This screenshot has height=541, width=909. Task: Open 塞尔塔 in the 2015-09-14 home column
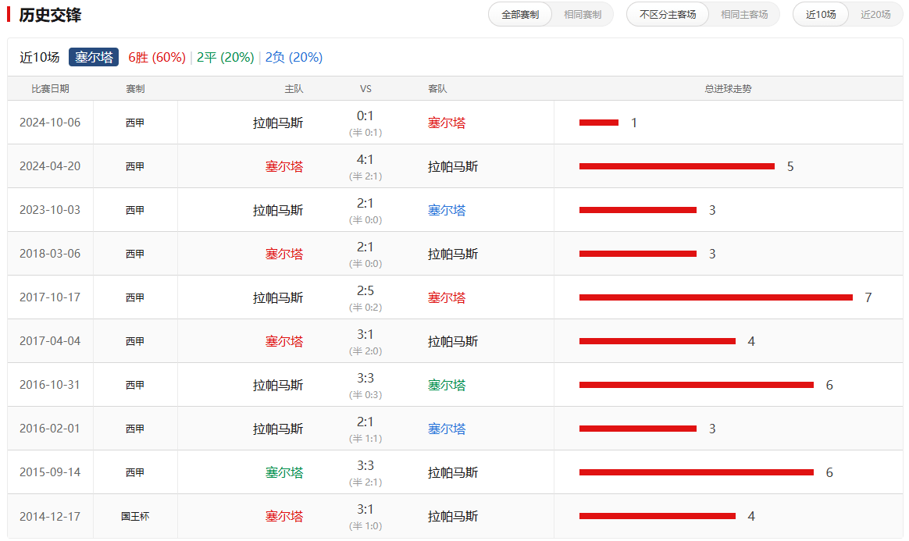[x=283, y=472]
